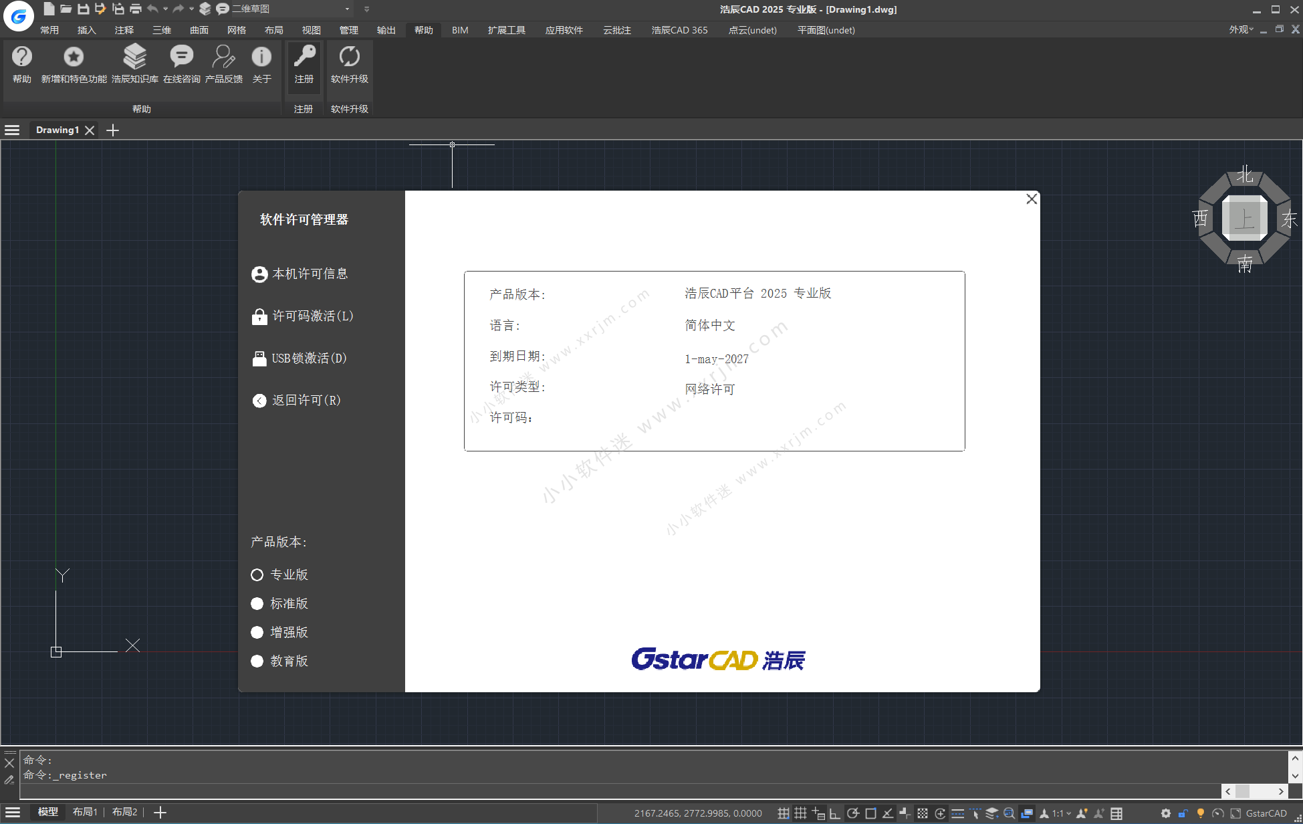
Task: Toggle object snap square icon
Action: (870, 813)
